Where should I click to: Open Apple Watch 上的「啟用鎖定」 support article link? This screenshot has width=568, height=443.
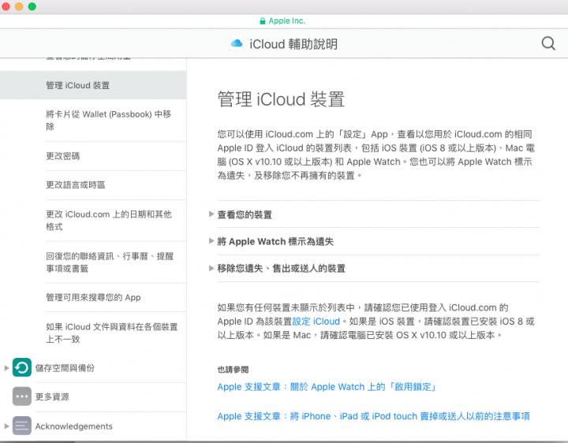pos(327,386)
